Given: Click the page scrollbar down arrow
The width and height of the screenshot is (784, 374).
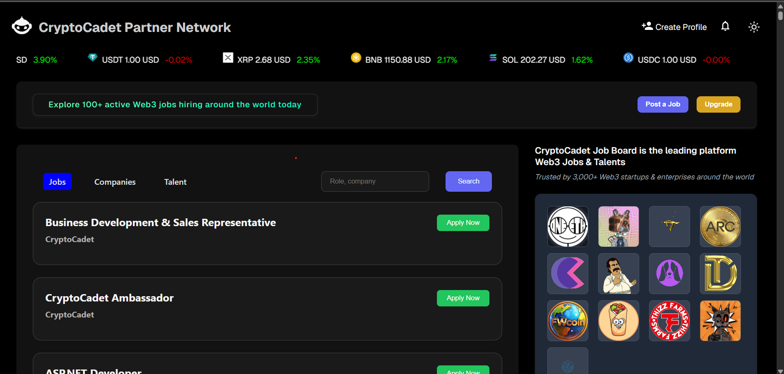Looking at the screenshot, I should point(780,371).
